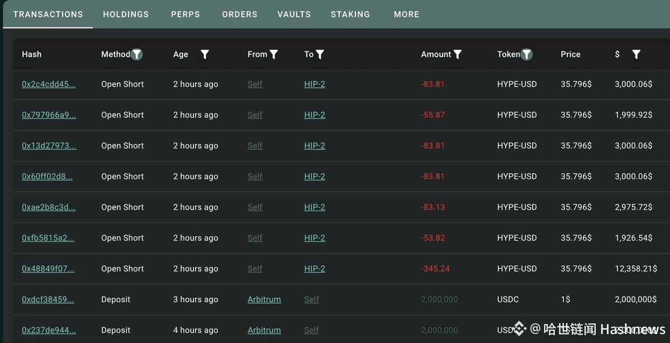Click the first row's HIP-2 link
Image resolution: width=670 pixels, height=343 pixels.
click(x=315, y=84)
